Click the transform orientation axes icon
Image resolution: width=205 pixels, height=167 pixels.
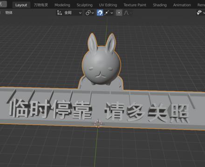pos(59,13)
